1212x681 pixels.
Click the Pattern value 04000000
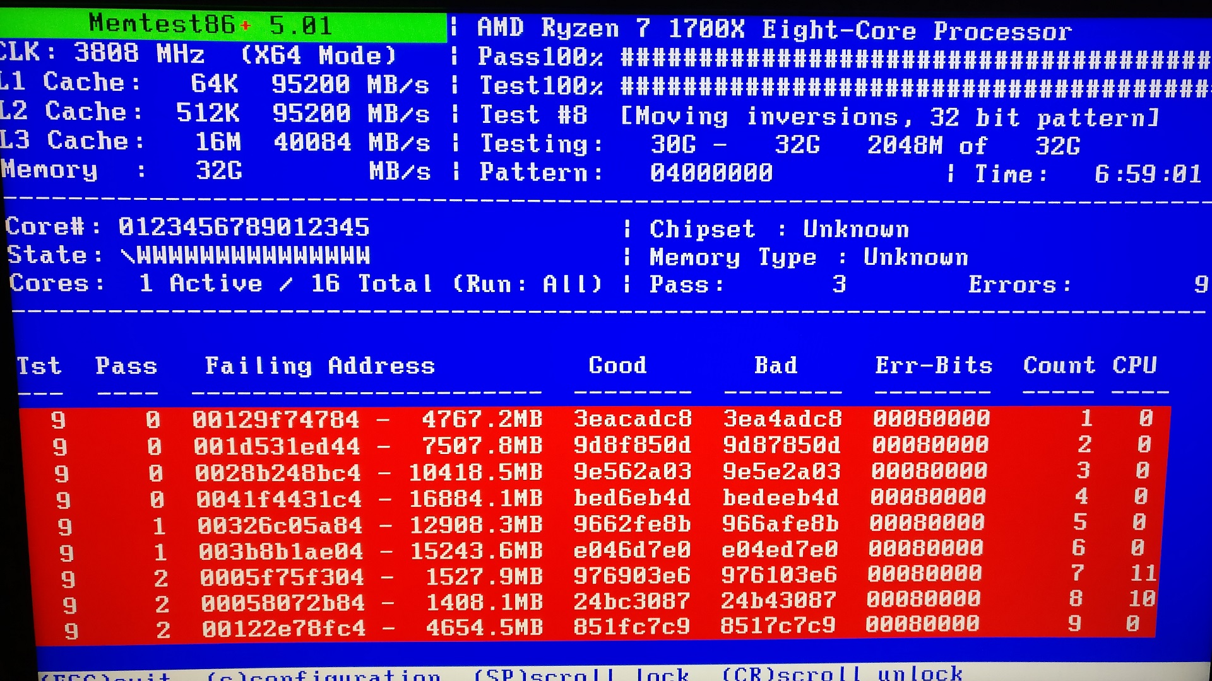pyautogui.click(x=711, y=173)
